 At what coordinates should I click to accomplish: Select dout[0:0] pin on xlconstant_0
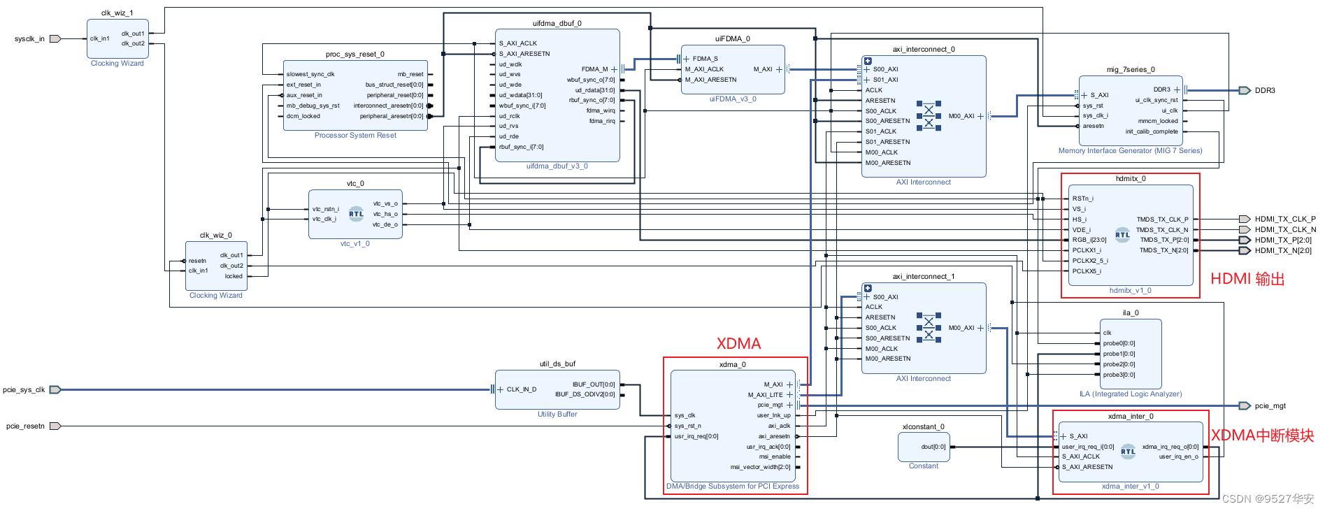933,447
